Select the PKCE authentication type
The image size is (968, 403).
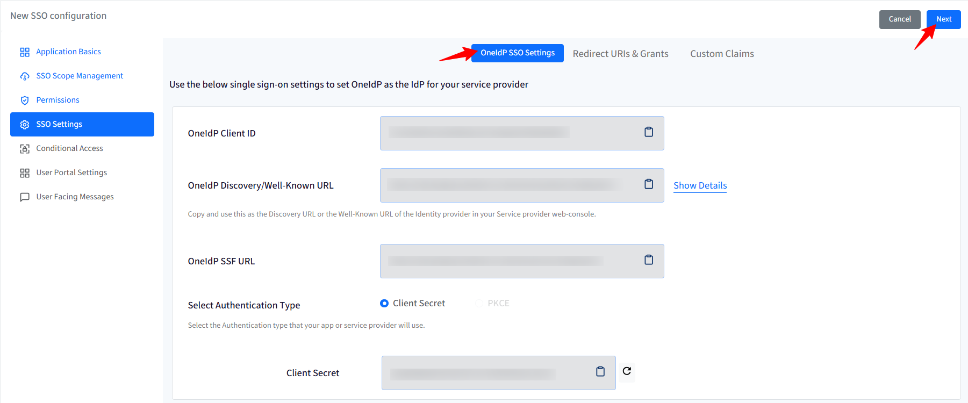tap(479, 304)
